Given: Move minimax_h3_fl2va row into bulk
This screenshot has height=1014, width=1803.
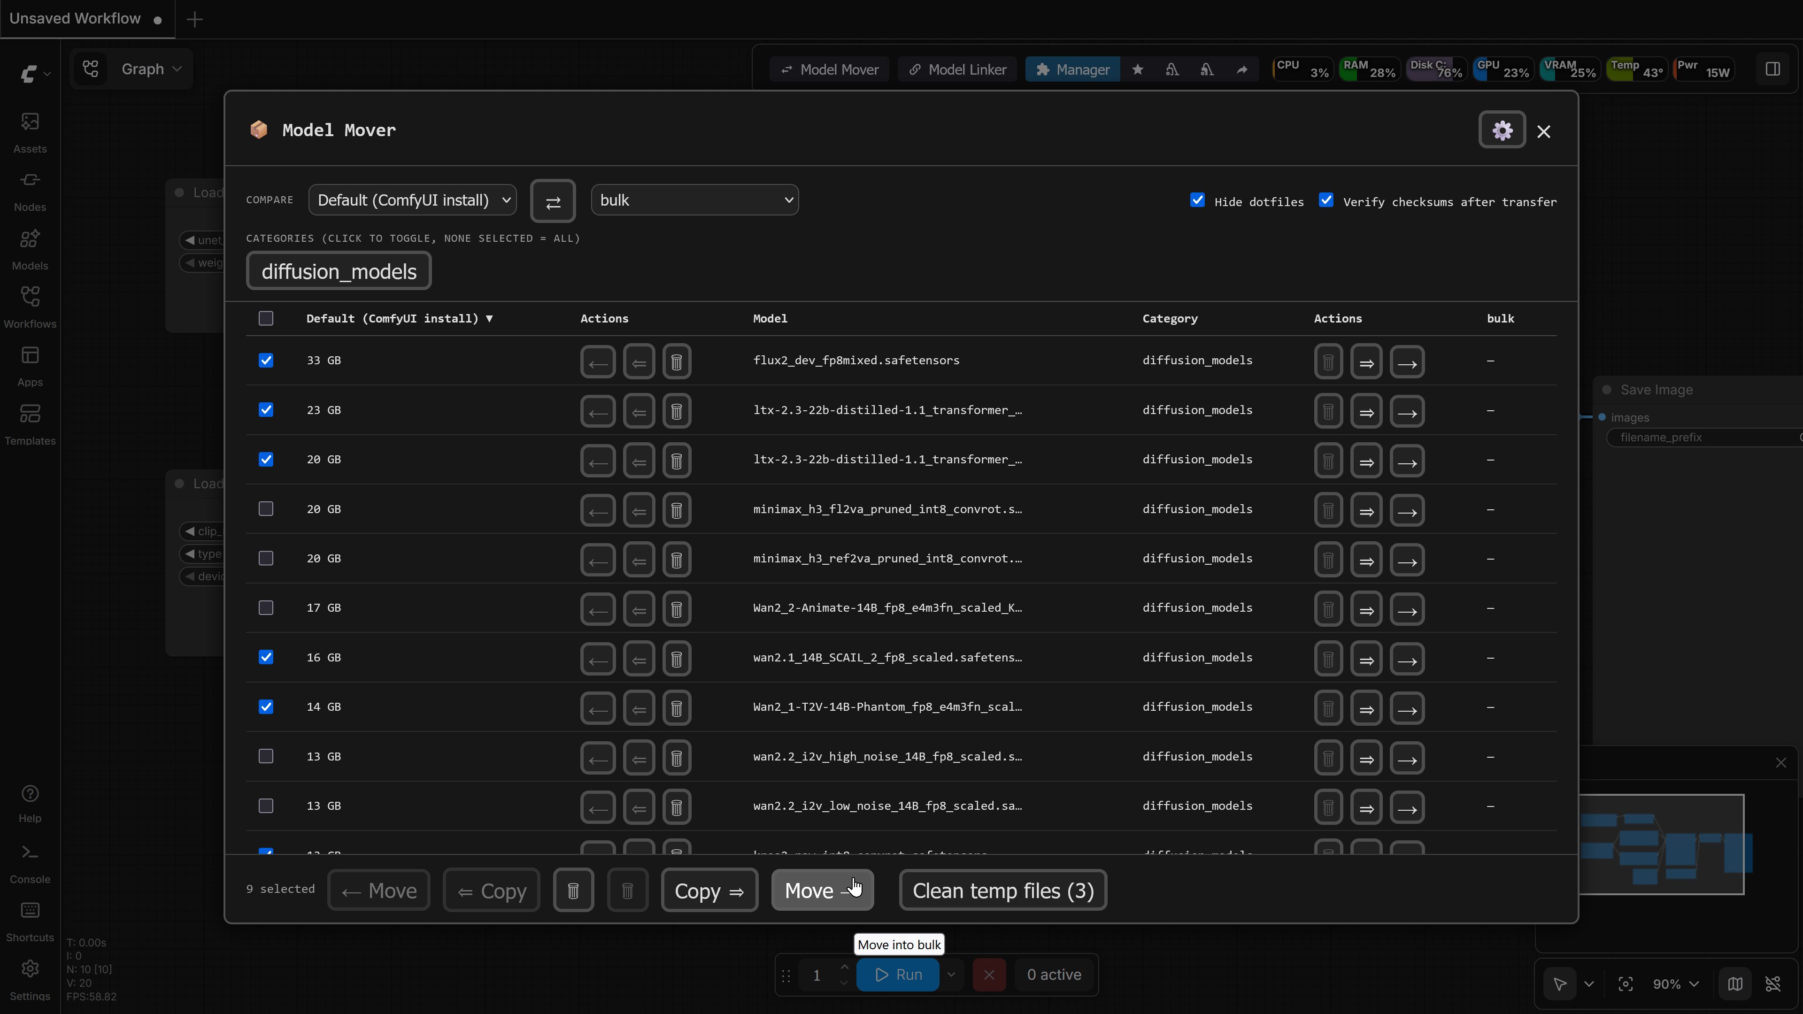Looking at the screenshot, I should coord(1407,510).
